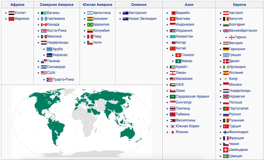Click the Aruba flag icon beside Аруба
Viewport: 265px width, 160px height.
pos(50,49)
